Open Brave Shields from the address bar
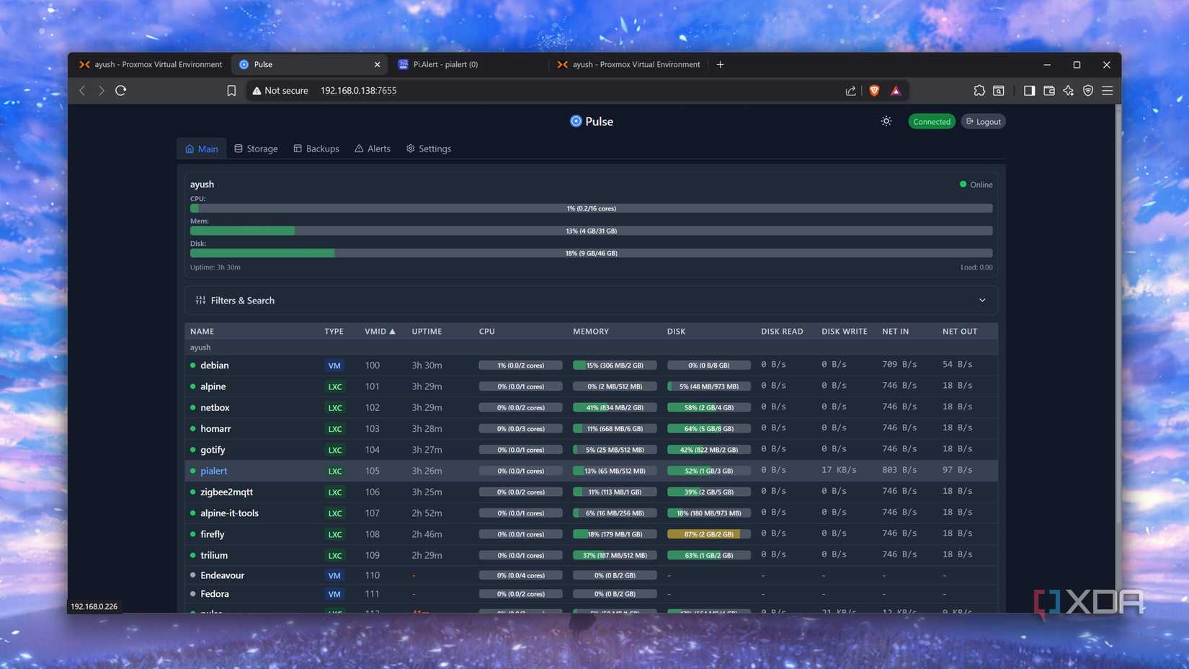 [873, 90]
